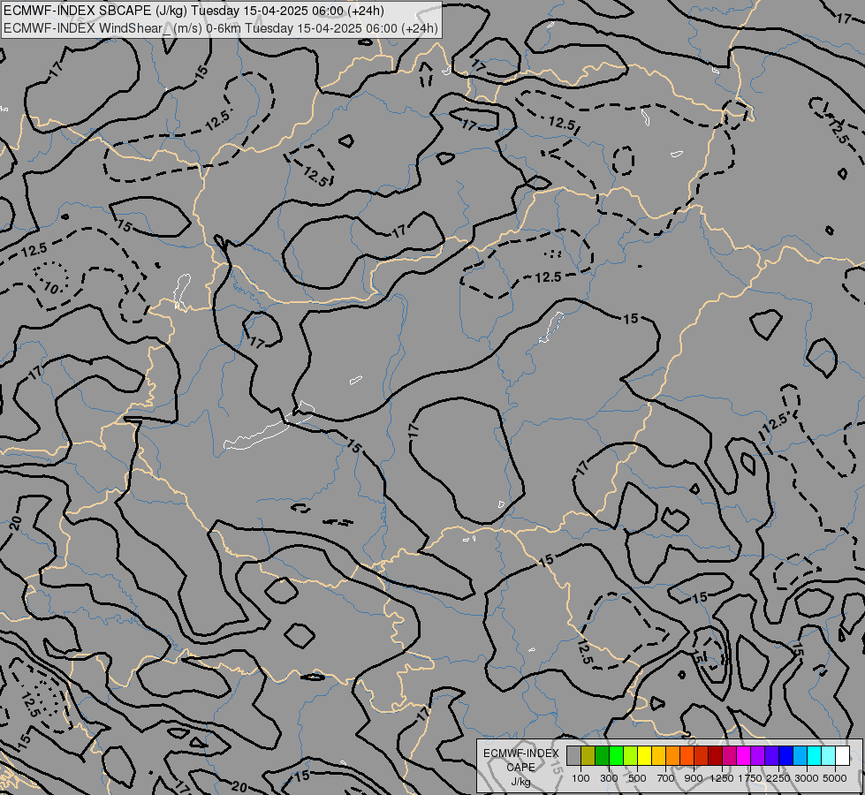865x795 pixels.
Task: Click the WindShear 0-6km title line
Action: [221, 28]
